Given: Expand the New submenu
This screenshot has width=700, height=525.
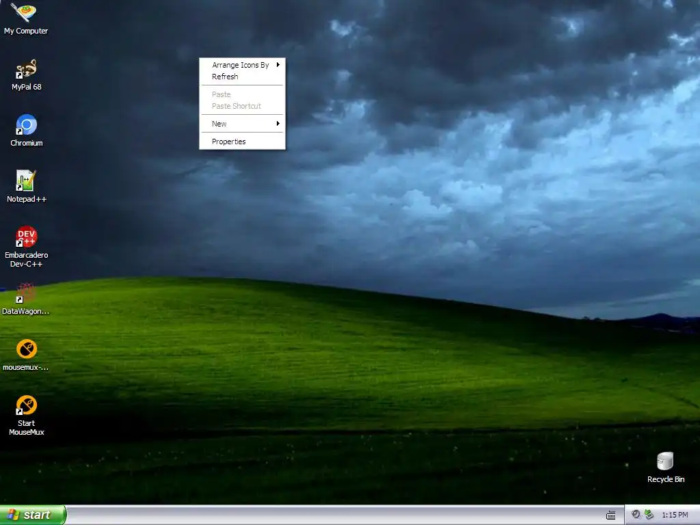Looking at the screenshot, I should [x=242, y=124].
